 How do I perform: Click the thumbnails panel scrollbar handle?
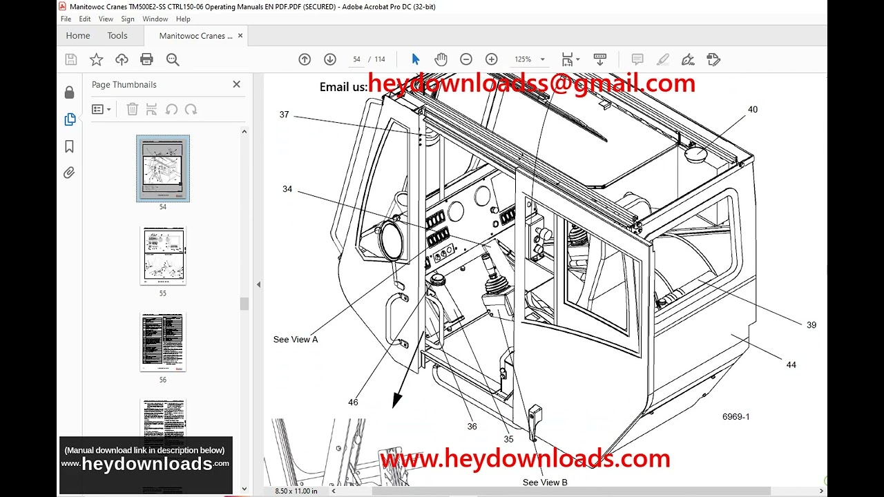pos(243,304)
